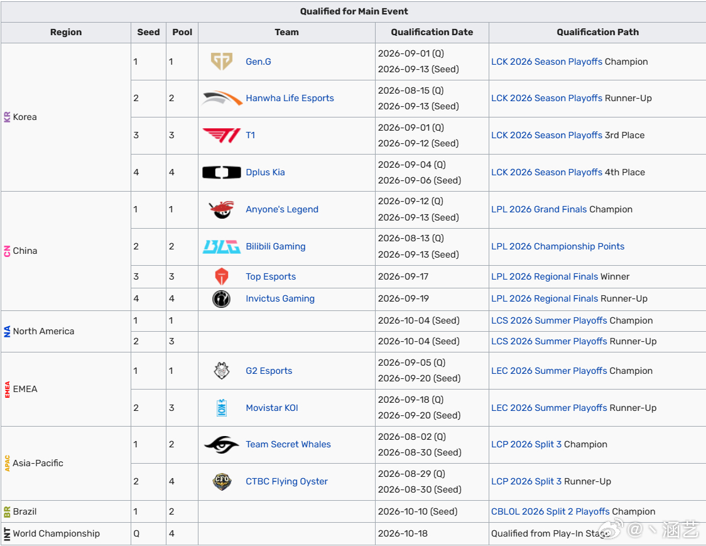Image resolution: width=706 pixels, height=546 pixels.
Task: Click the Invictus Gaming round logo
Action: point(222,298)
